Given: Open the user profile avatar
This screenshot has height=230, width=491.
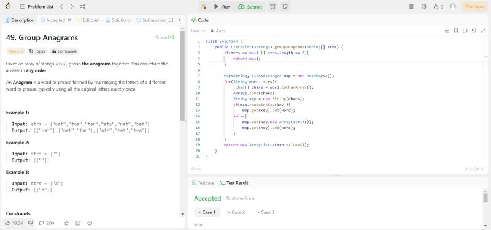Looking at the screenshot, I should [453, 7].
